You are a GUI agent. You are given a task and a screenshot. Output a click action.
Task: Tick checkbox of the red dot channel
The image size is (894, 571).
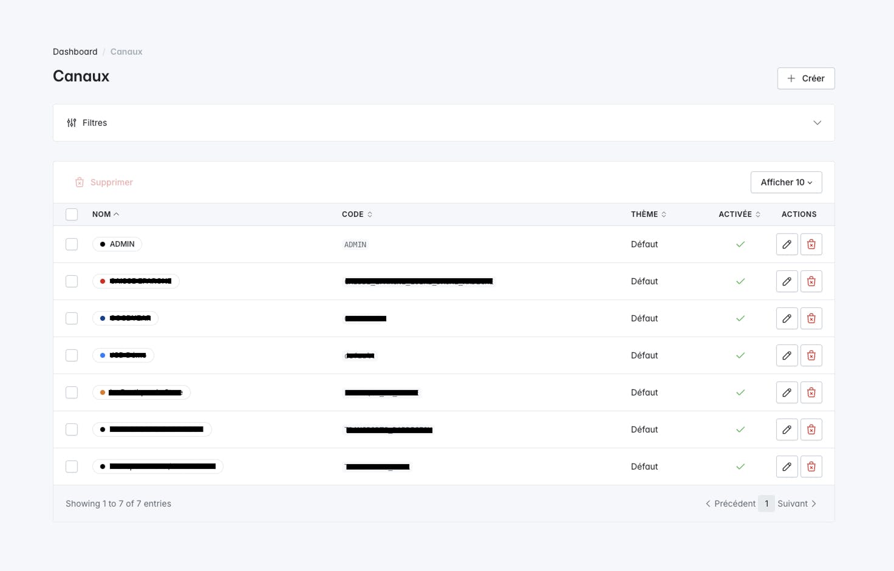72,281
